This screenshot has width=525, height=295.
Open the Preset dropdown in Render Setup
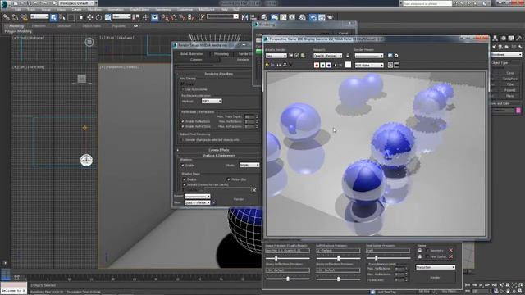[x=197, y=197]
